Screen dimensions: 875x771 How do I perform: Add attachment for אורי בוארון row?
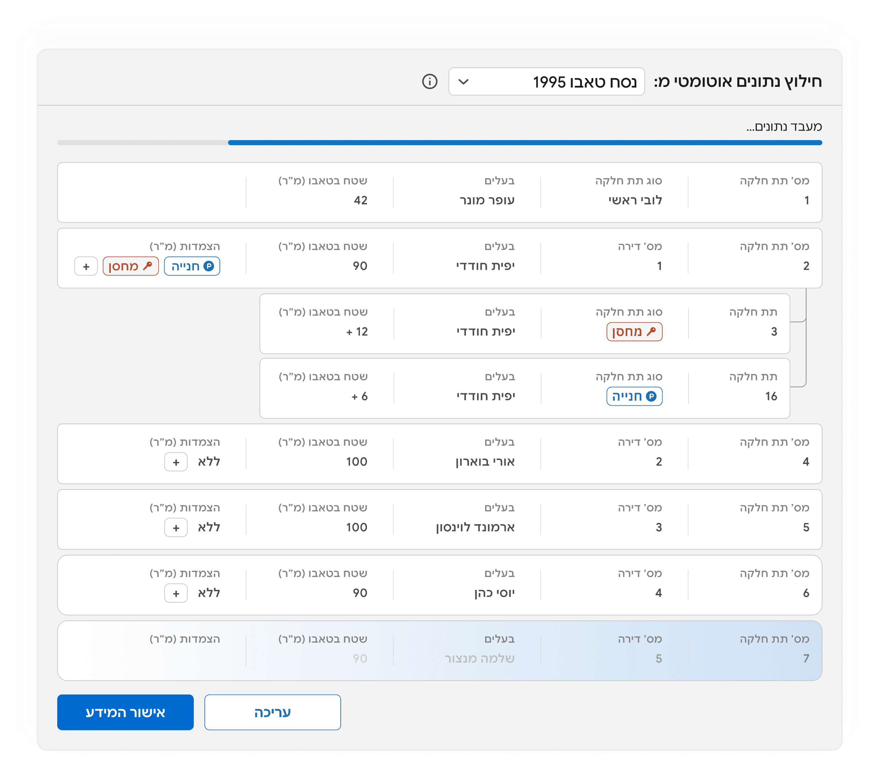(x=175, y=462)
